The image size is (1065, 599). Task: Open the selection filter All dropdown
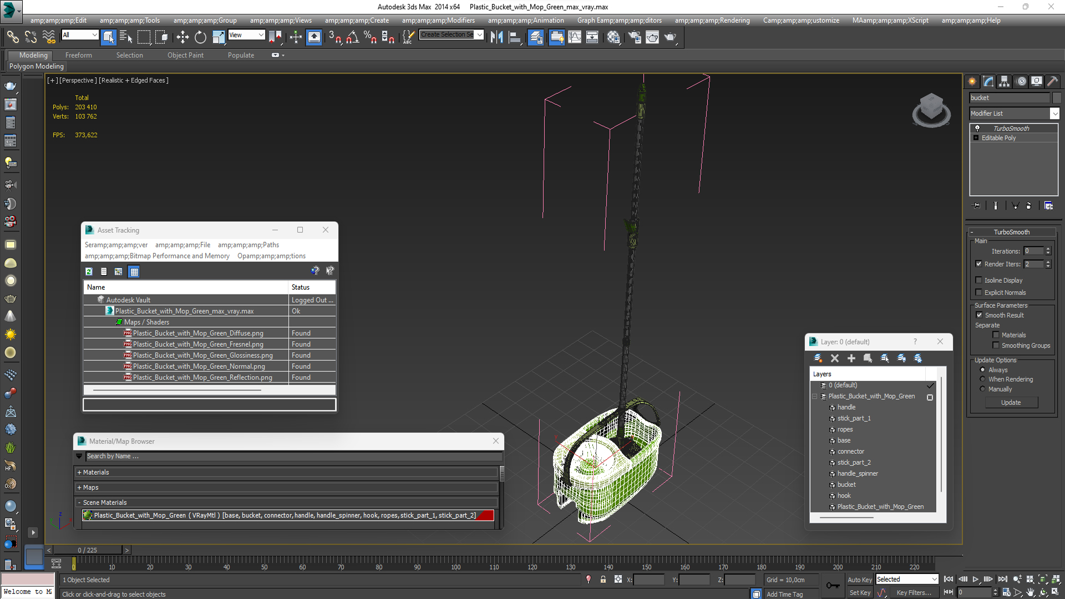click(x=79, y=35)
